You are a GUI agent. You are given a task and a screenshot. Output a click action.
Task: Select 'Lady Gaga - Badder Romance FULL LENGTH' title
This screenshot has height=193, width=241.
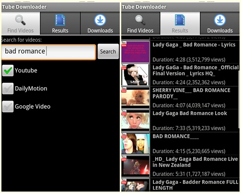[195, 185]
